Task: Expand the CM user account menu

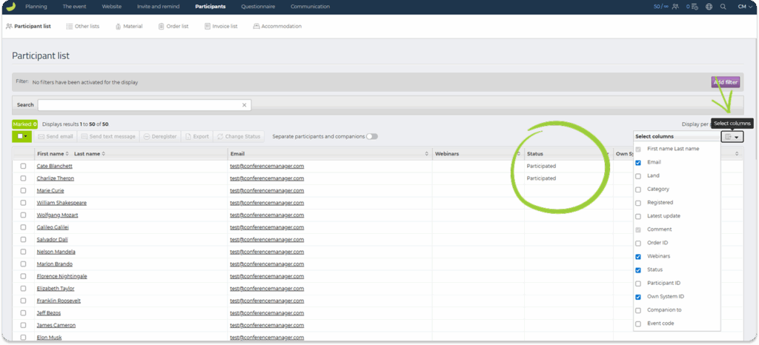Action: 743,7
